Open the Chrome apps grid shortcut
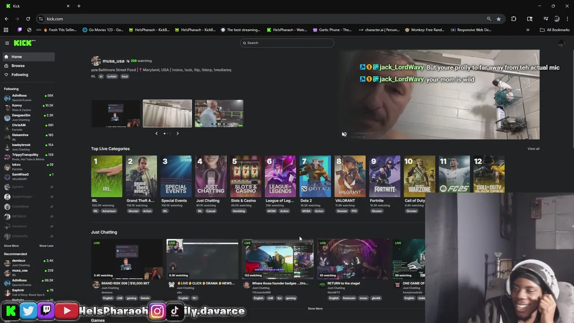 point(6,30)
